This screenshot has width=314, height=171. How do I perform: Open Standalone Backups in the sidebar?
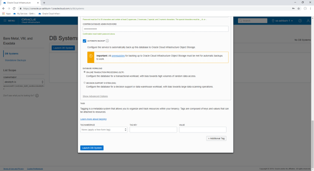click(x=16, y=60)
